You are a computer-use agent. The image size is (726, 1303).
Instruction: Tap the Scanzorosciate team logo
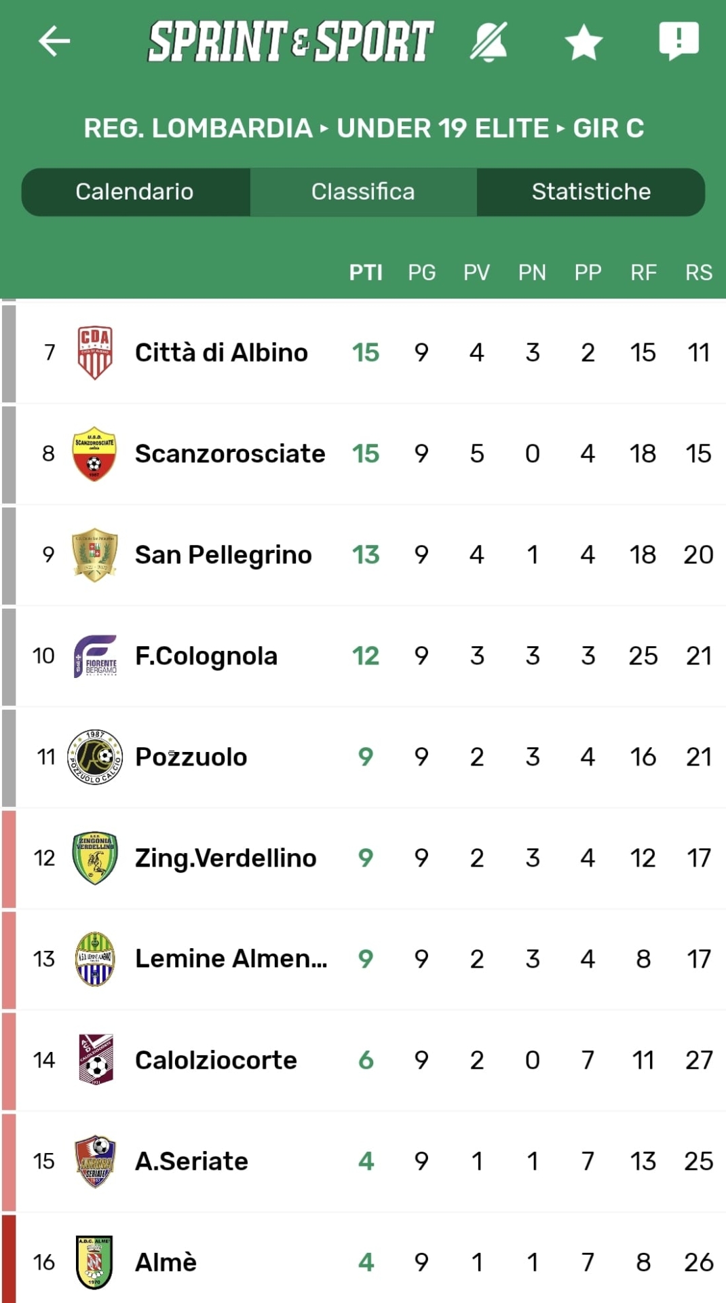[x=94, y=453]
